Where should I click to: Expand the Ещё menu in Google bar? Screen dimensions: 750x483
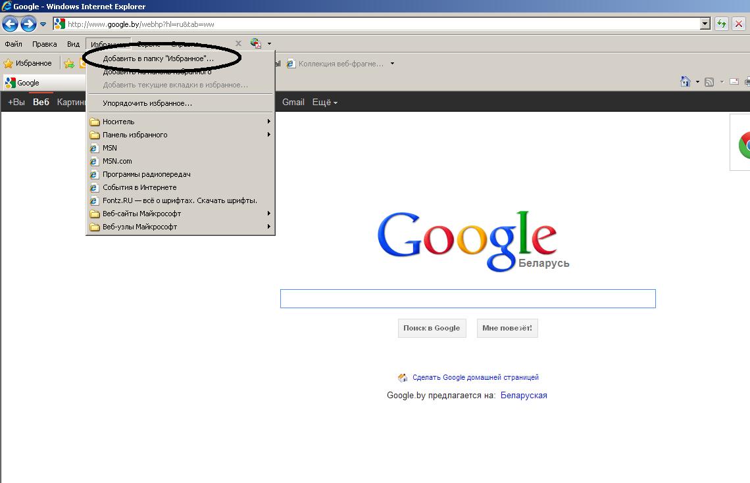(x=325, y=103)
